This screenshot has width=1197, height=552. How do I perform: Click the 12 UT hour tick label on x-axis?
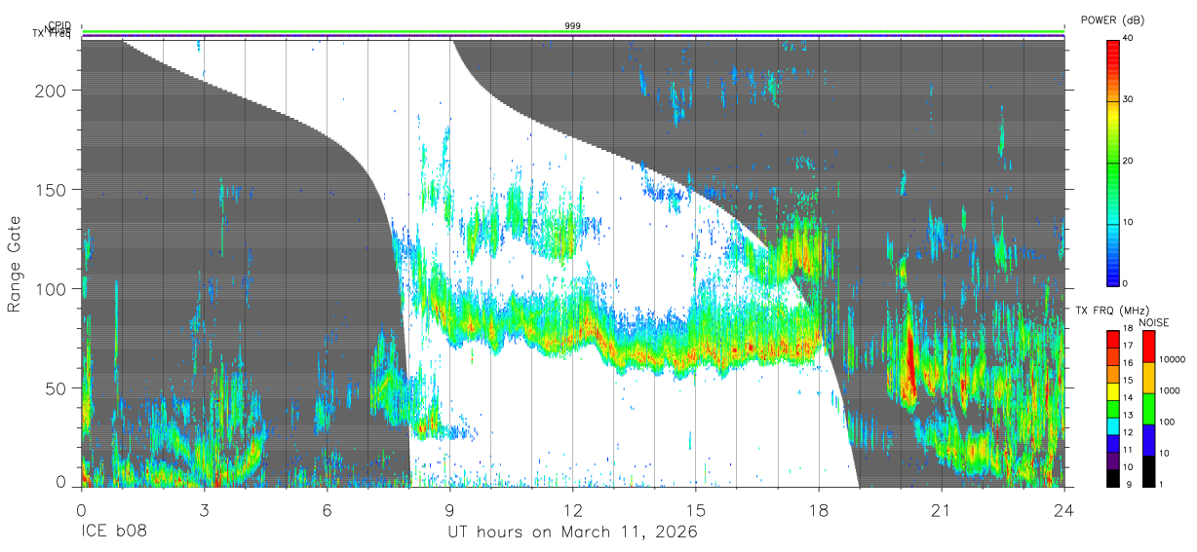pyautogui.click(x=573, y=510)
